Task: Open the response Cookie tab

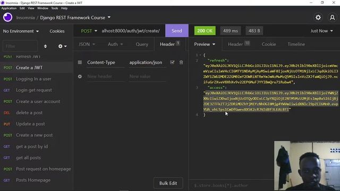Action: [x=269, y=44]
